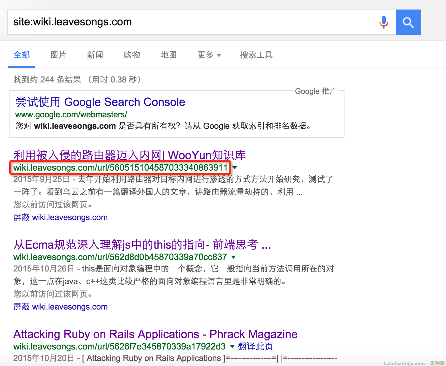
Task: Click the blue magnifier search button
Action: click(x=408, y=22)
